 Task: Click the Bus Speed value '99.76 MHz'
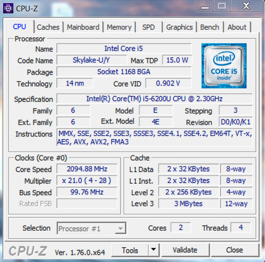coord(87,192)
